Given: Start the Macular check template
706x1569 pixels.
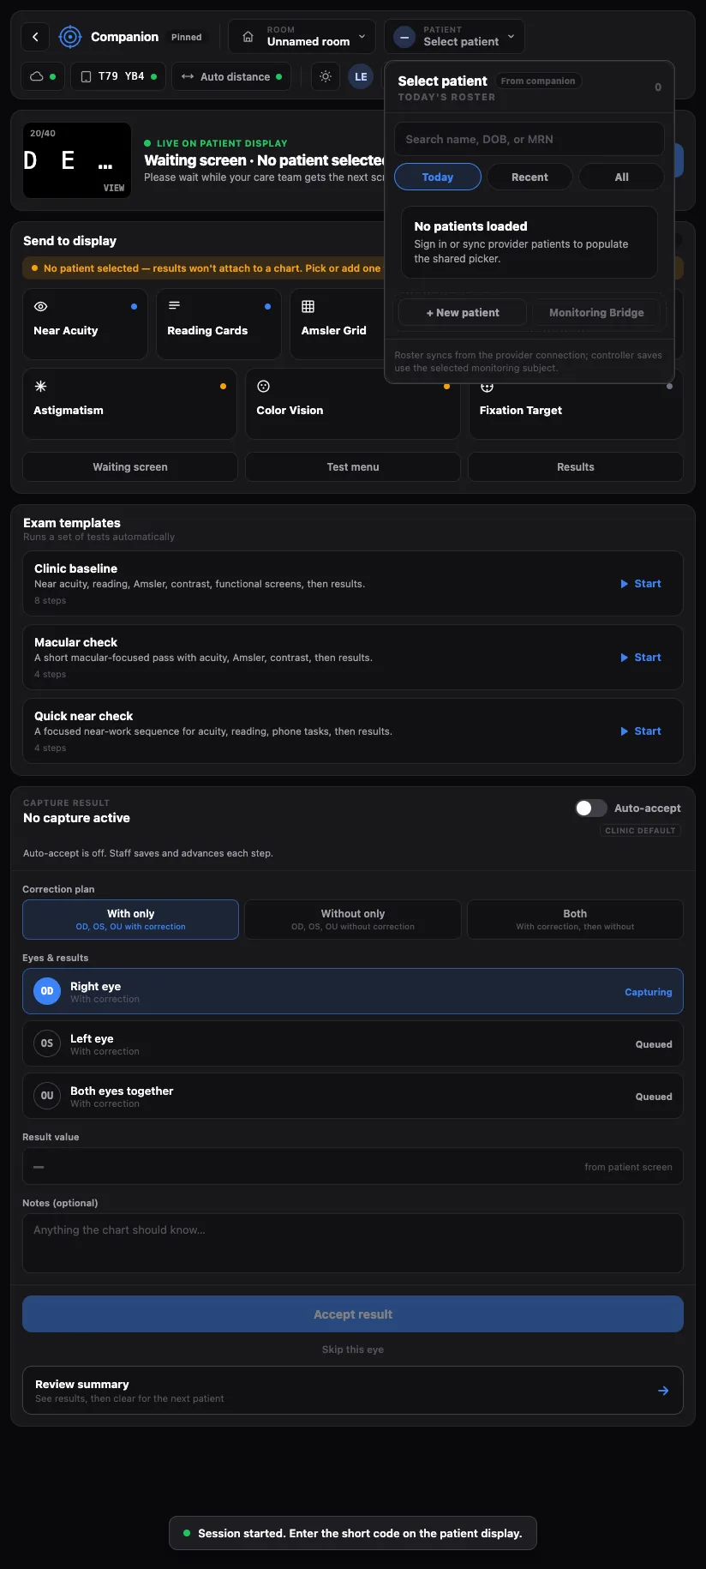Looking at the screenshot, I should (641, 658).
